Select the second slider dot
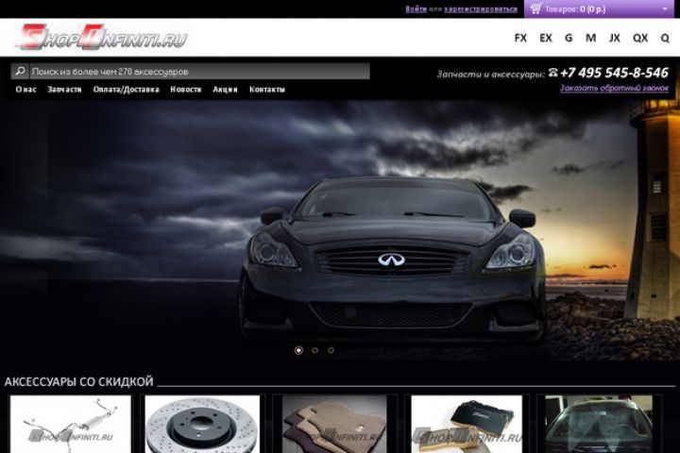Image resolution: width=680 pixels, height=453 pixels. point(314,350)
